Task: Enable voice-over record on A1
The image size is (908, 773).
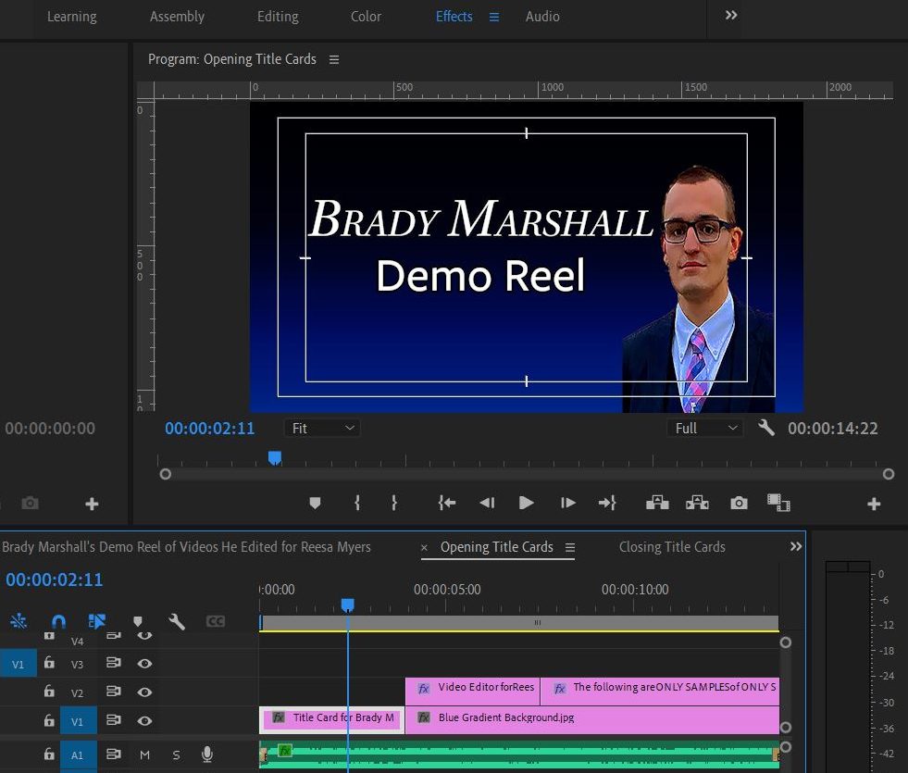Action: click(x=206, y=754)
